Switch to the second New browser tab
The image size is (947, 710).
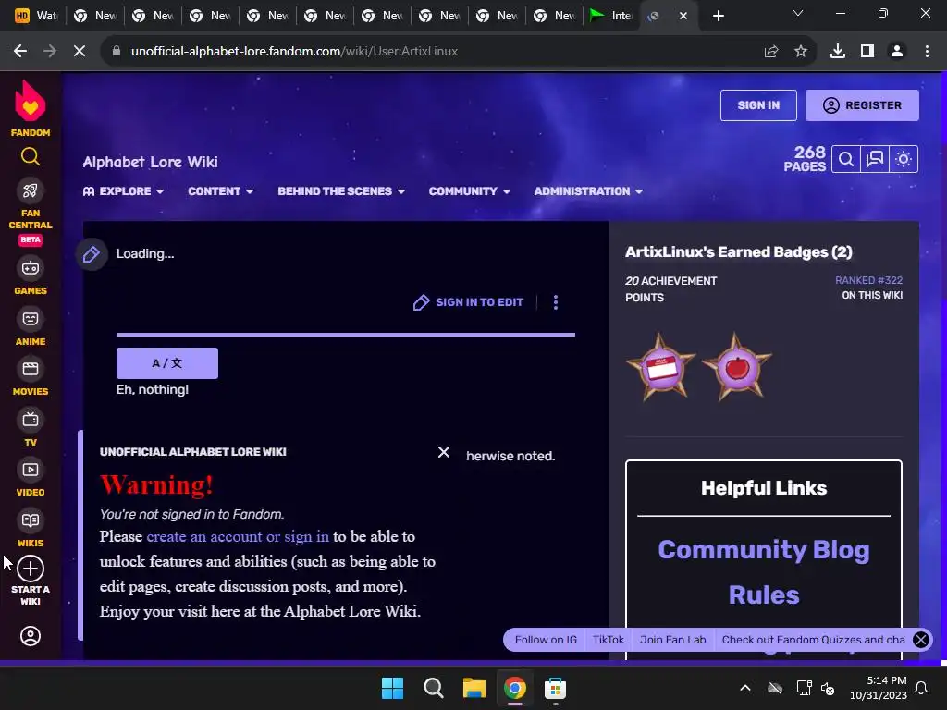click(x=153, y=16)
